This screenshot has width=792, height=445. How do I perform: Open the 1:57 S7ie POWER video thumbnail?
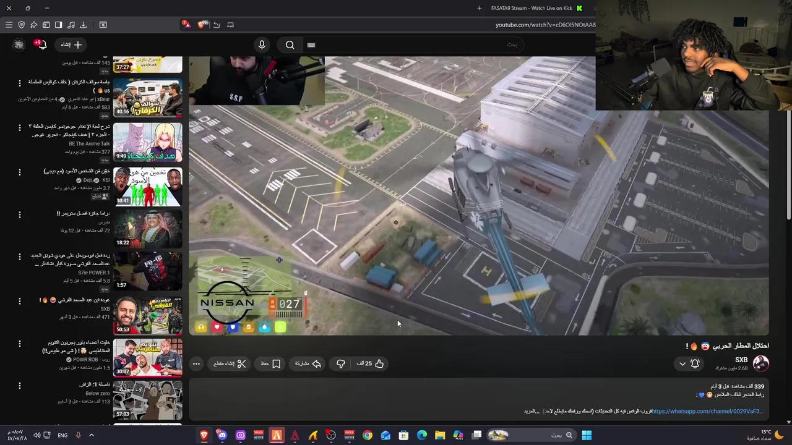[x=148, y=271]
